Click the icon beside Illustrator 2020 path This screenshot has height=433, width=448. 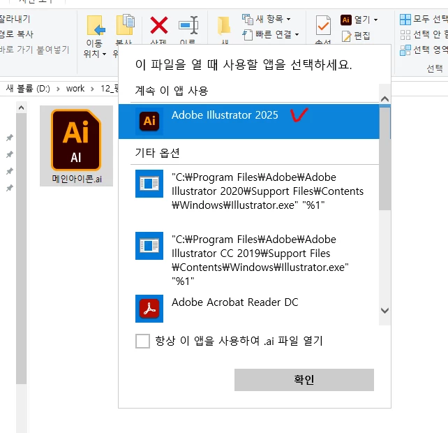[x=149, y=184]
